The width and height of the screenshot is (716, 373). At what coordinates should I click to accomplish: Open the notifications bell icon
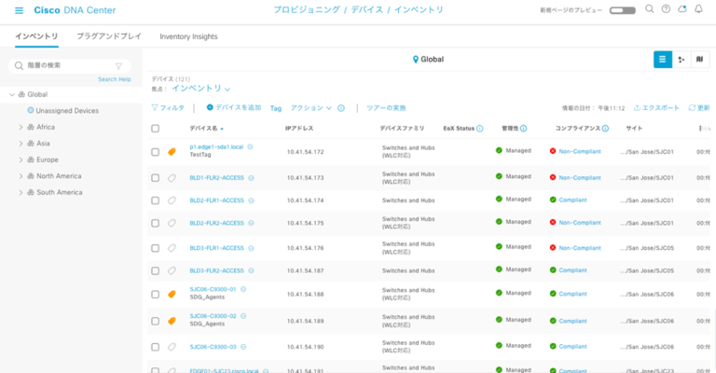click(698, 9)
